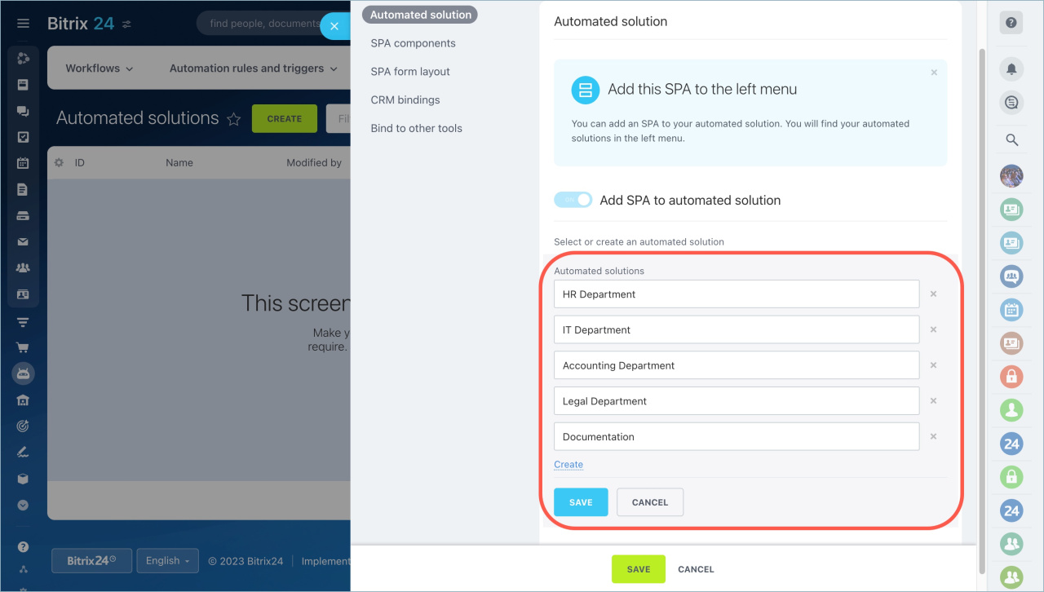Open the Workflows dropdown
This screenshot has height=592, width=1044.
97,68
